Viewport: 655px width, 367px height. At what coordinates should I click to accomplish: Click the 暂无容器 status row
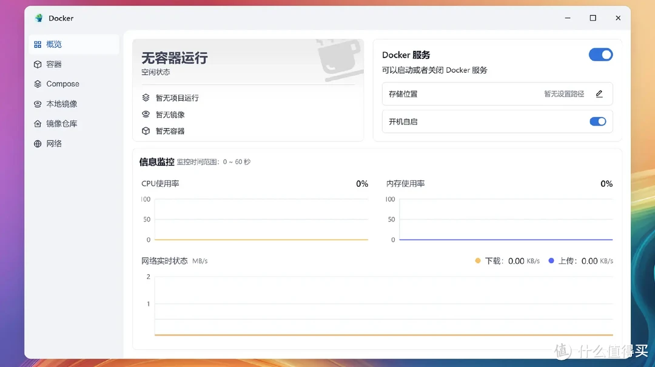[170, 131]
